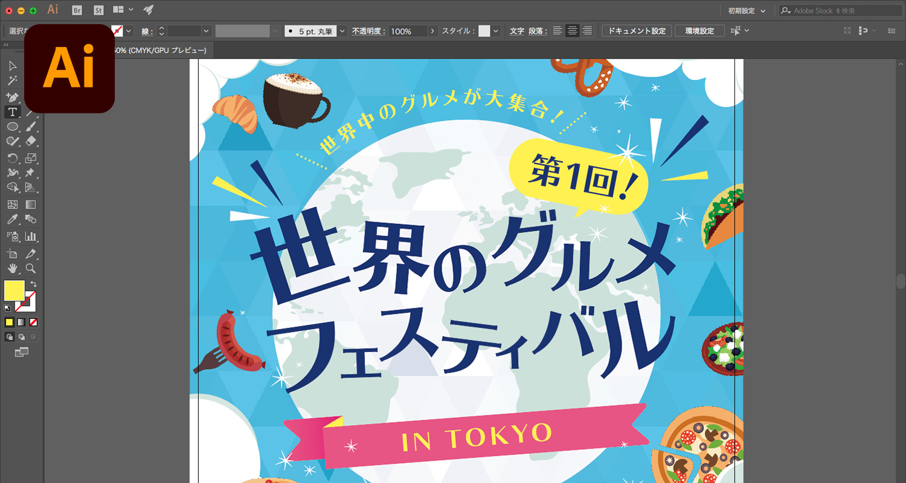Click the rocket GPU performance icon

click(x=148, y=10)
